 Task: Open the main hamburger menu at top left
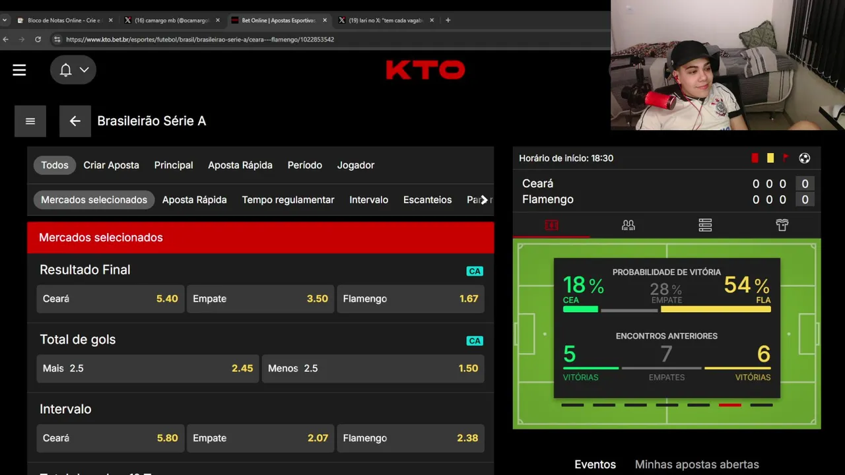click(x=19, y=70)
